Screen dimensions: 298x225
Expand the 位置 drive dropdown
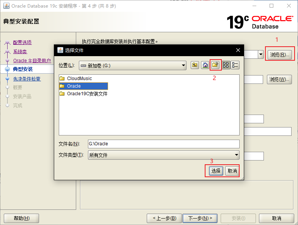click(x=183, y=65)
